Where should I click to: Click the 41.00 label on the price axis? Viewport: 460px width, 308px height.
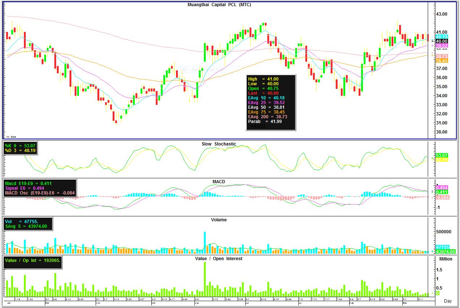click(x=442, y=32)
